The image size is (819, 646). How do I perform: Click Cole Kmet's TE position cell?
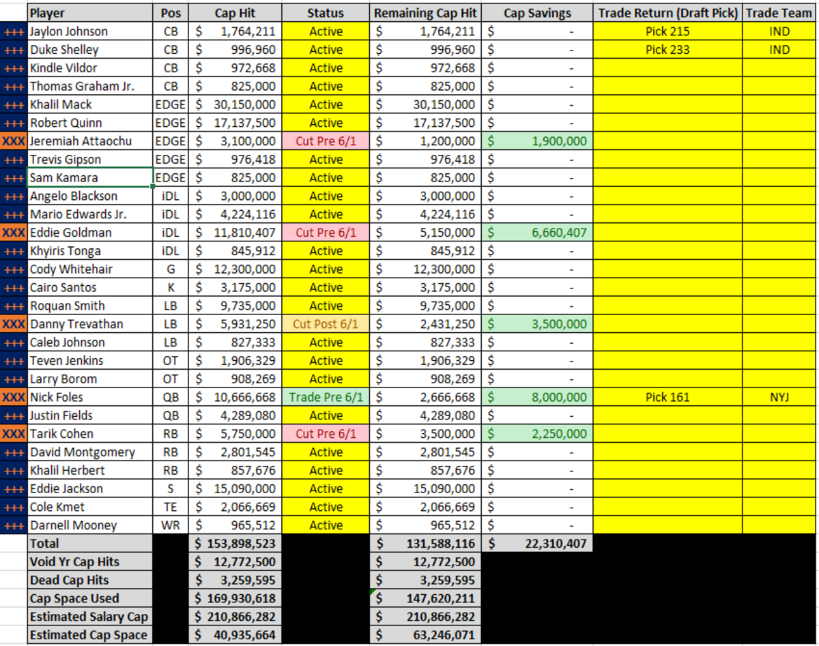click(x=171, y=507)
